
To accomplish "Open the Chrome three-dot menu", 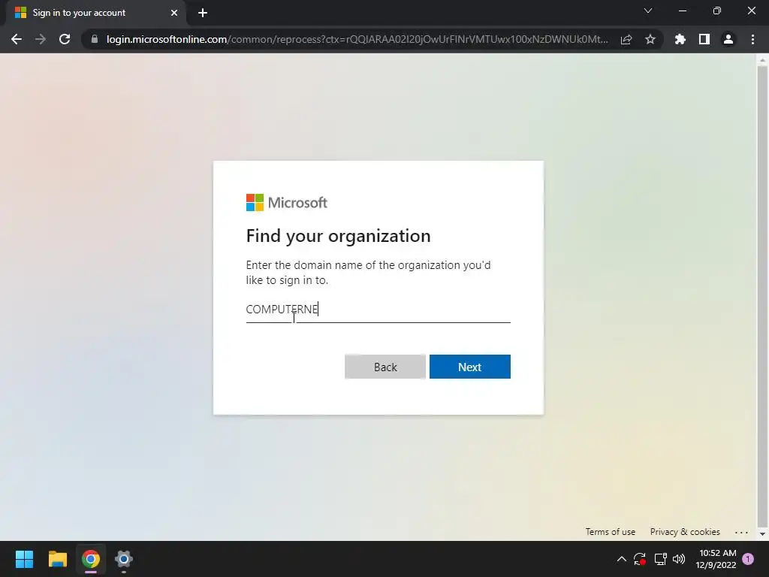I will tap(752, 39).
